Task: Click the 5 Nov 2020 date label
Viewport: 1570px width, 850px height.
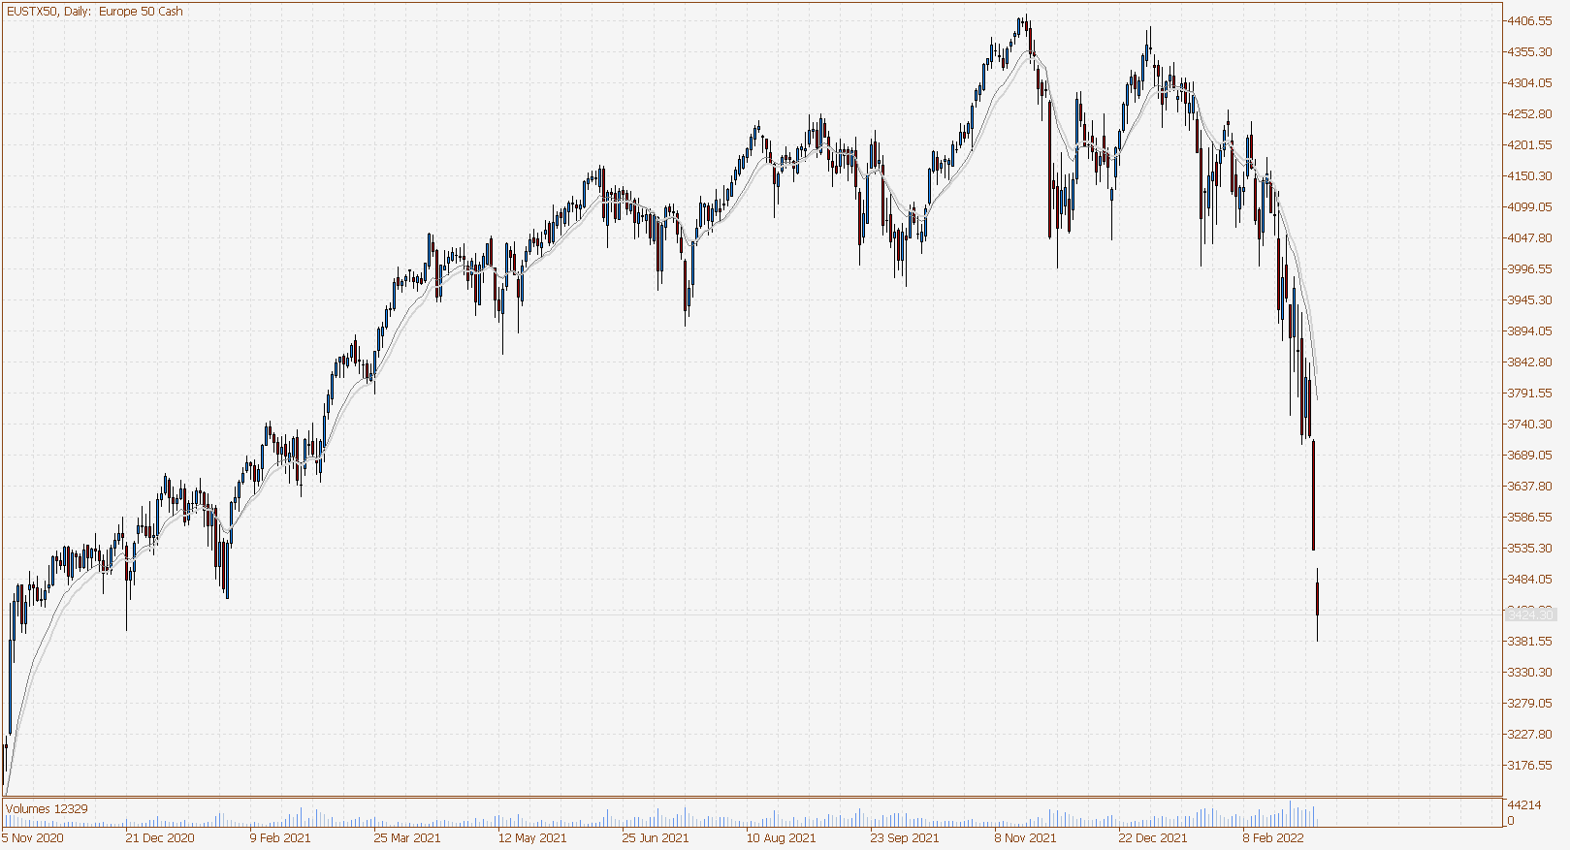Action: click(x=33, y=837)
